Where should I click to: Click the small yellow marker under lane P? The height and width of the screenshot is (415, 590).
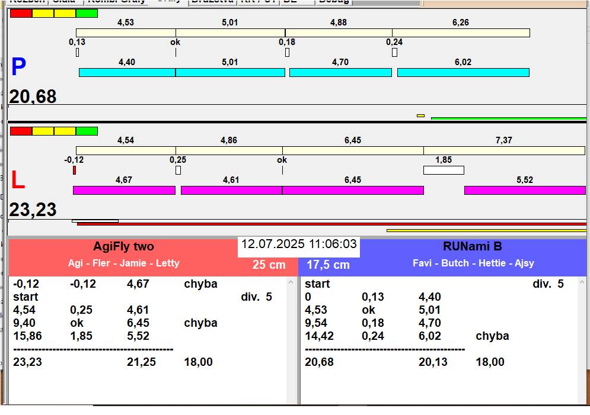420,115
